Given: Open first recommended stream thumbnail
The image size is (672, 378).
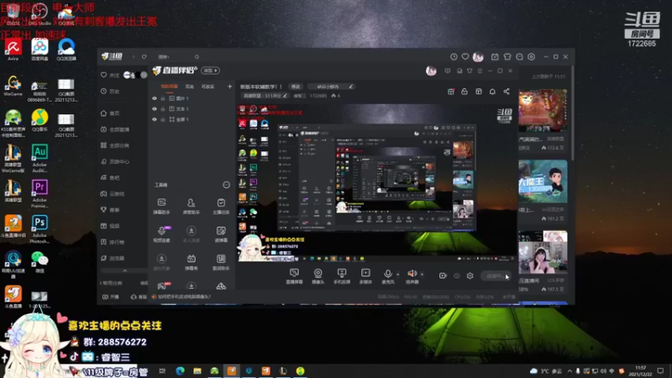Looking at the screenshot, I should 543,110.
